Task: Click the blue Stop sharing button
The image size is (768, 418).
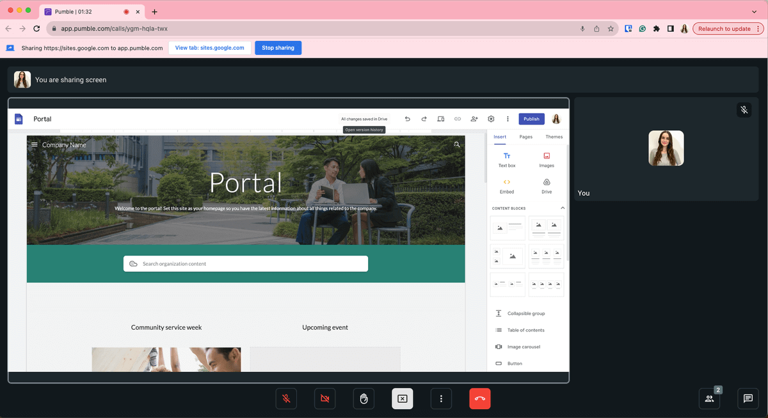Action: pos(278,48)
